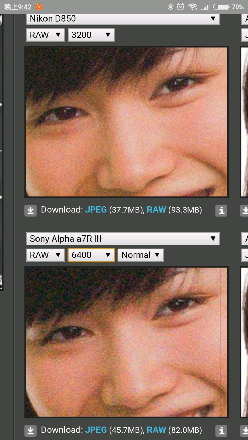Download the 37.7MB JPEG file
The height and width of the screenshot is (440, 248).
pos(96,210)
